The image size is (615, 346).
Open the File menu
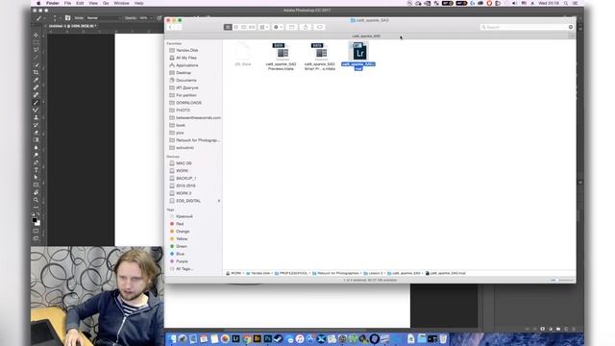tap(68, 3)
